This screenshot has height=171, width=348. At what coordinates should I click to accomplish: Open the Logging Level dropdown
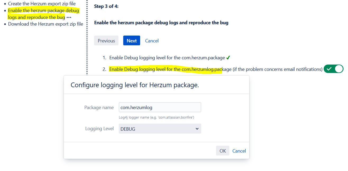coord(160,129)
